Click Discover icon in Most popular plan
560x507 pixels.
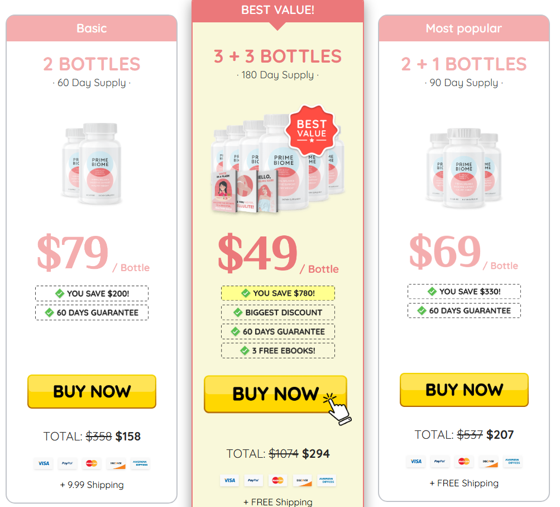(x=488, y=462)
